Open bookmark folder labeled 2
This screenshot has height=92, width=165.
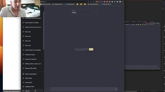pos(82,4)
